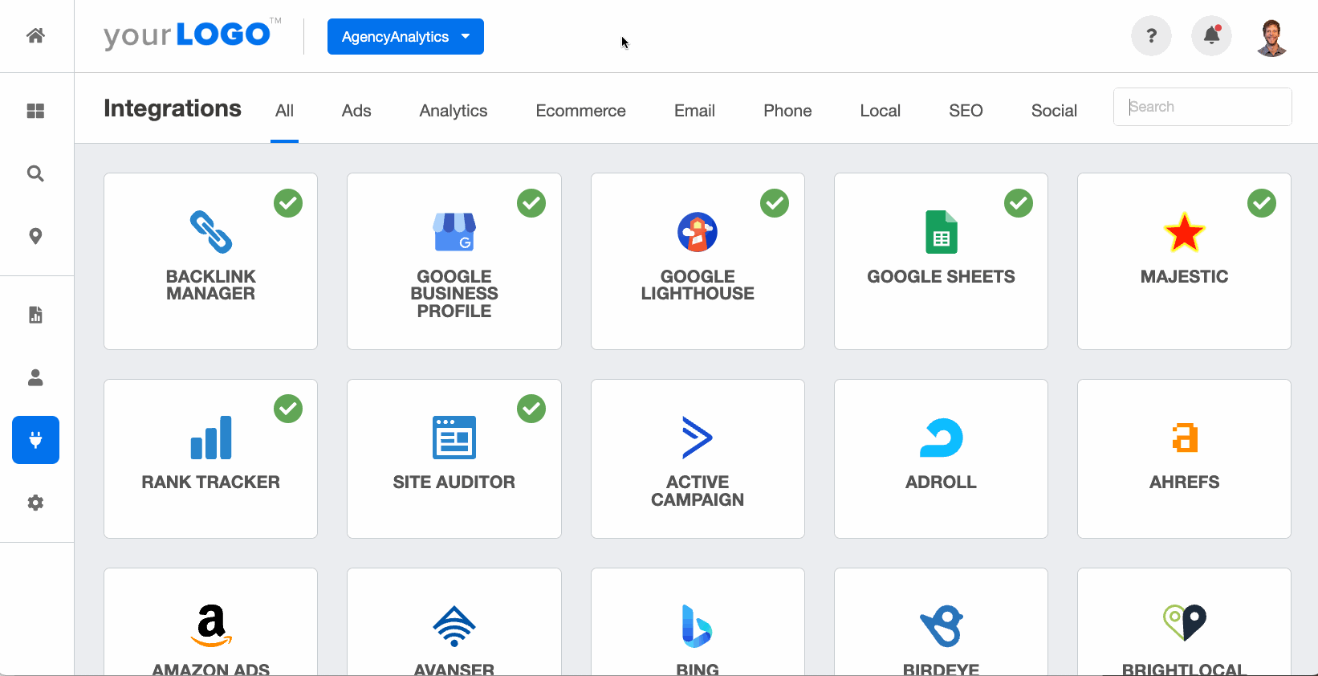Switch to the Email tab
Screen dimensions: 1318x676
694,111
